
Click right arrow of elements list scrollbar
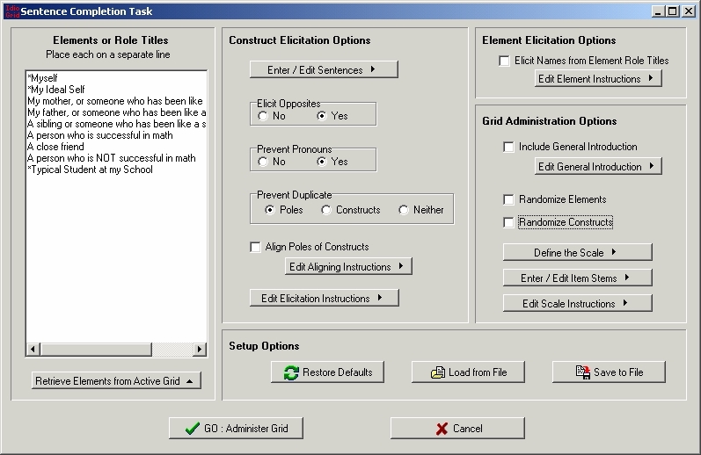pyautogui.click(x=200, y=350)
